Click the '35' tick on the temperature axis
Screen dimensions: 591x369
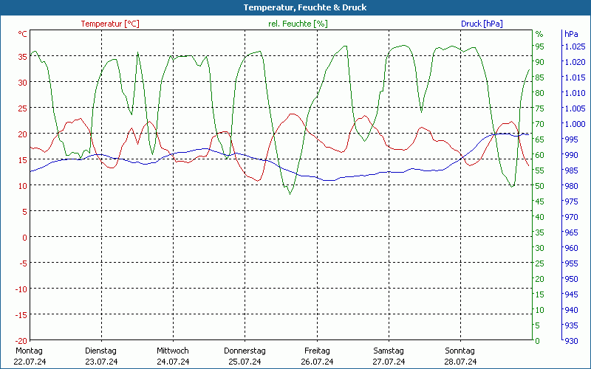23,57
